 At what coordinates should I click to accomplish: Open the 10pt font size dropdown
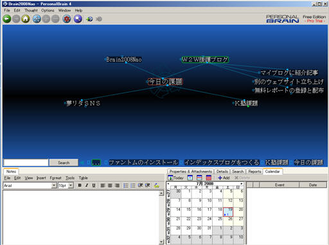pos(71,185)
